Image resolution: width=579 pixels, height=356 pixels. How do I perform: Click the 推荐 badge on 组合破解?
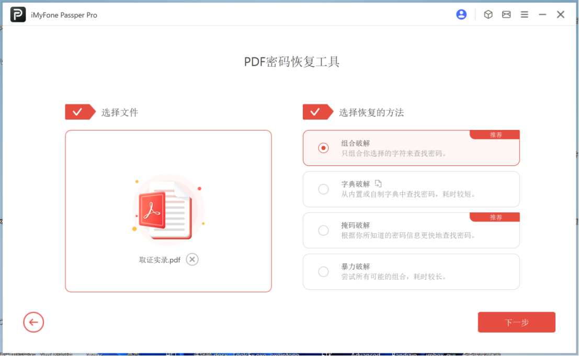(495, 135)
